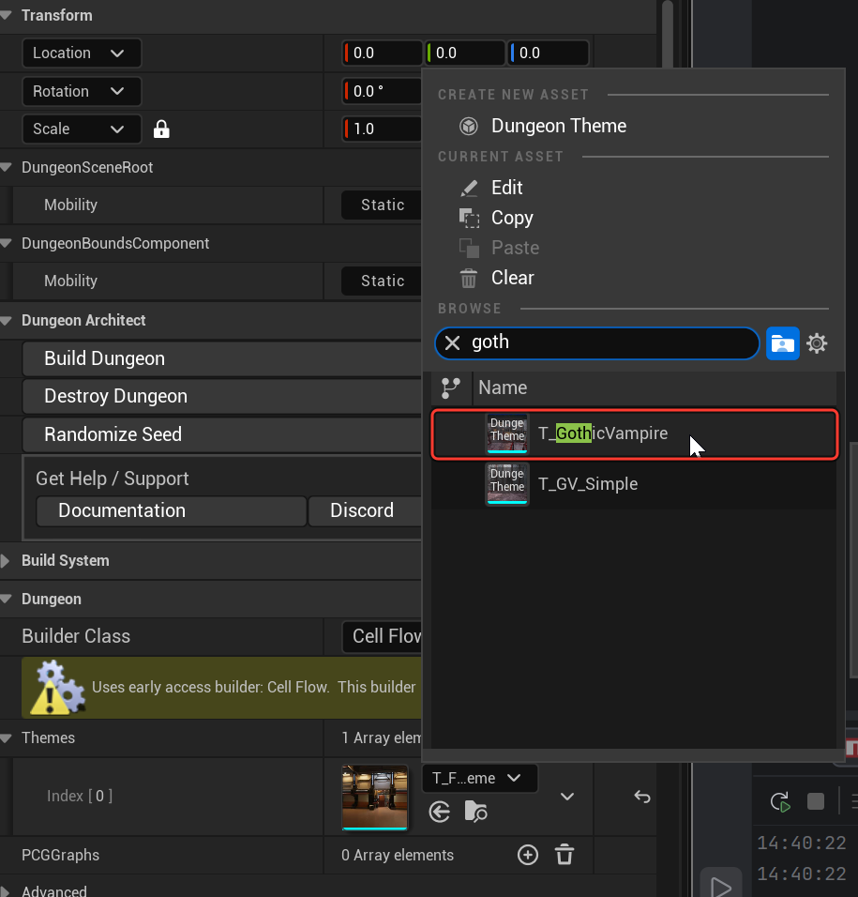
Task: Expand the Build System section
Action: pos(7,561)
